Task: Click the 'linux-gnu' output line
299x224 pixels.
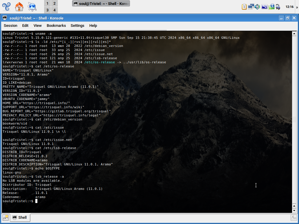Action: [12, 172]
